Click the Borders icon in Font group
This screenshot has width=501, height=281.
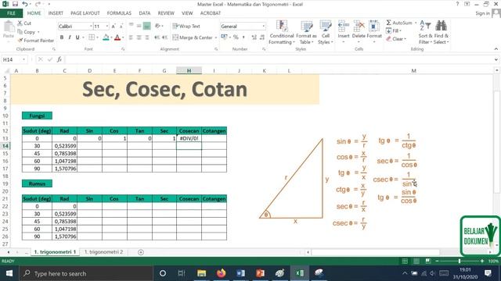click(92, 37)
